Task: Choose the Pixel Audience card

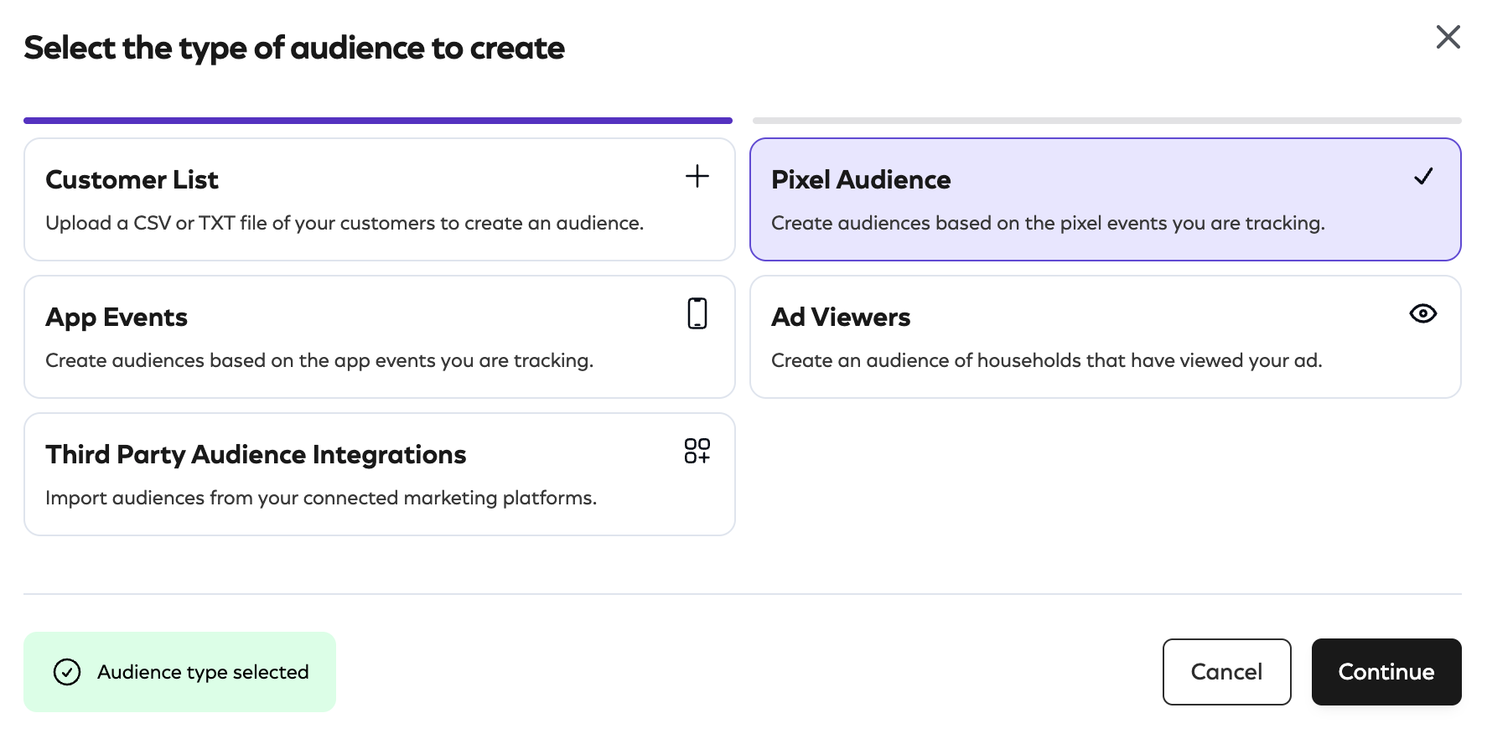Action: tap(1106, 199)
